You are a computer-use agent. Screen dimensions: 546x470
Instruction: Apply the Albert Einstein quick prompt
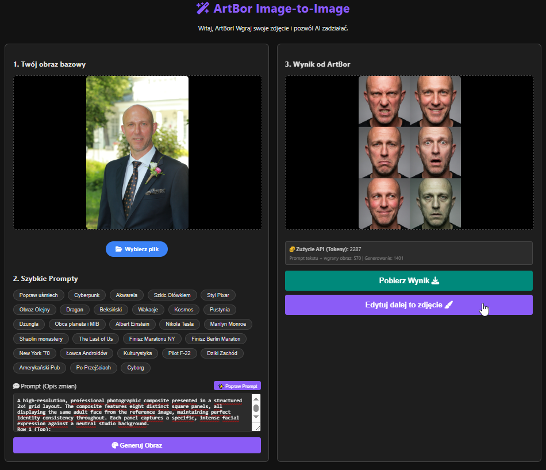coord(132,324)
